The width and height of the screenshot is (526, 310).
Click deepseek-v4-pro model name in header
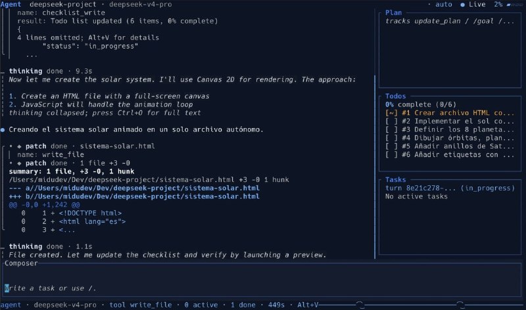(140, 5)
